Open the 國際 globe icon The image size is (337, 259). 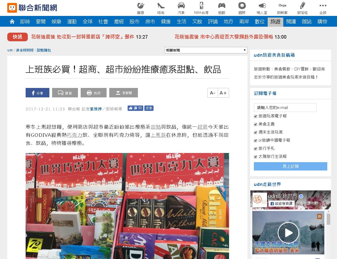click(242, 8)
